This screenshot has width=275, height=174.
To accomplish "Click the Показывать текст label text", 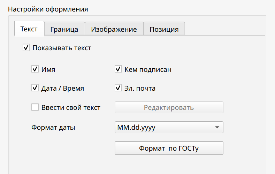I will tap(62, 48).
